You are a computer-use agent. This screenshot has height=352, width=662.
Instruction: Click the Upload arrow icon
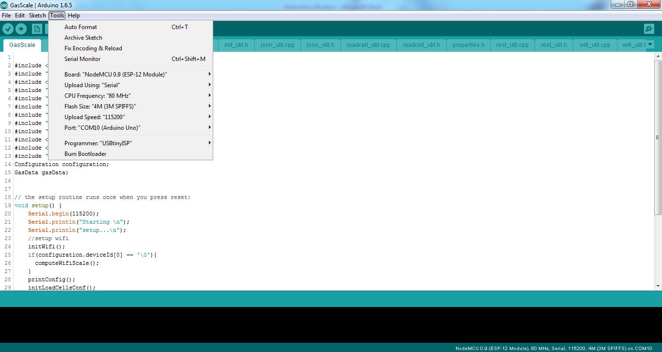(21, 29)
